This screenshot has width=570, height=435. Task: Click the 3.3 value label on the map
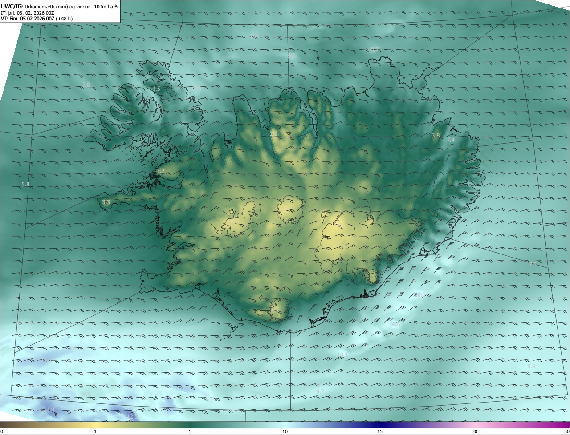(106, 202)
